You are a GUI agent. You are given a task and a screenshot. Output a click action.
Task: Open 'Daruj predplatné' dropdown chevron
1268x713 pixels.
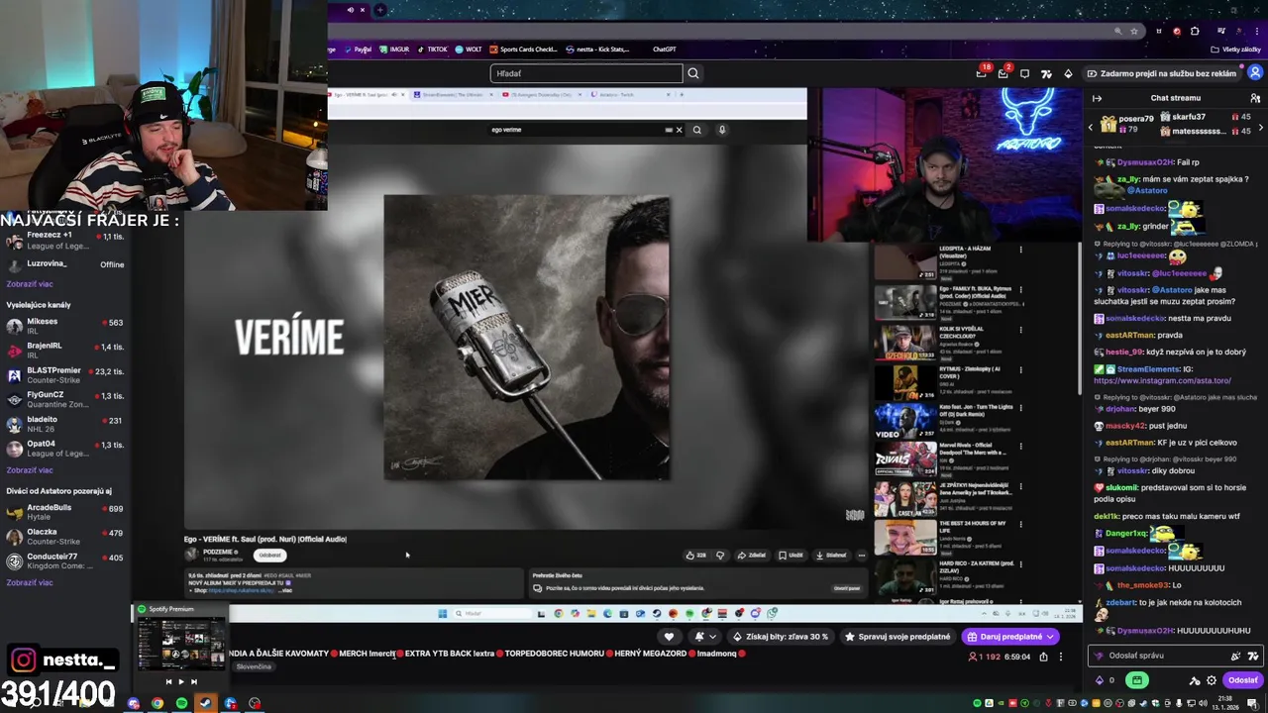tap(1050, 637)
